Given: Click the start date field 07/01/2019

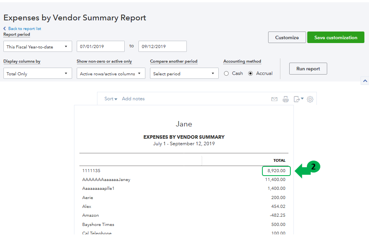Looking at the screenshot, I should (x=100, y=46).
